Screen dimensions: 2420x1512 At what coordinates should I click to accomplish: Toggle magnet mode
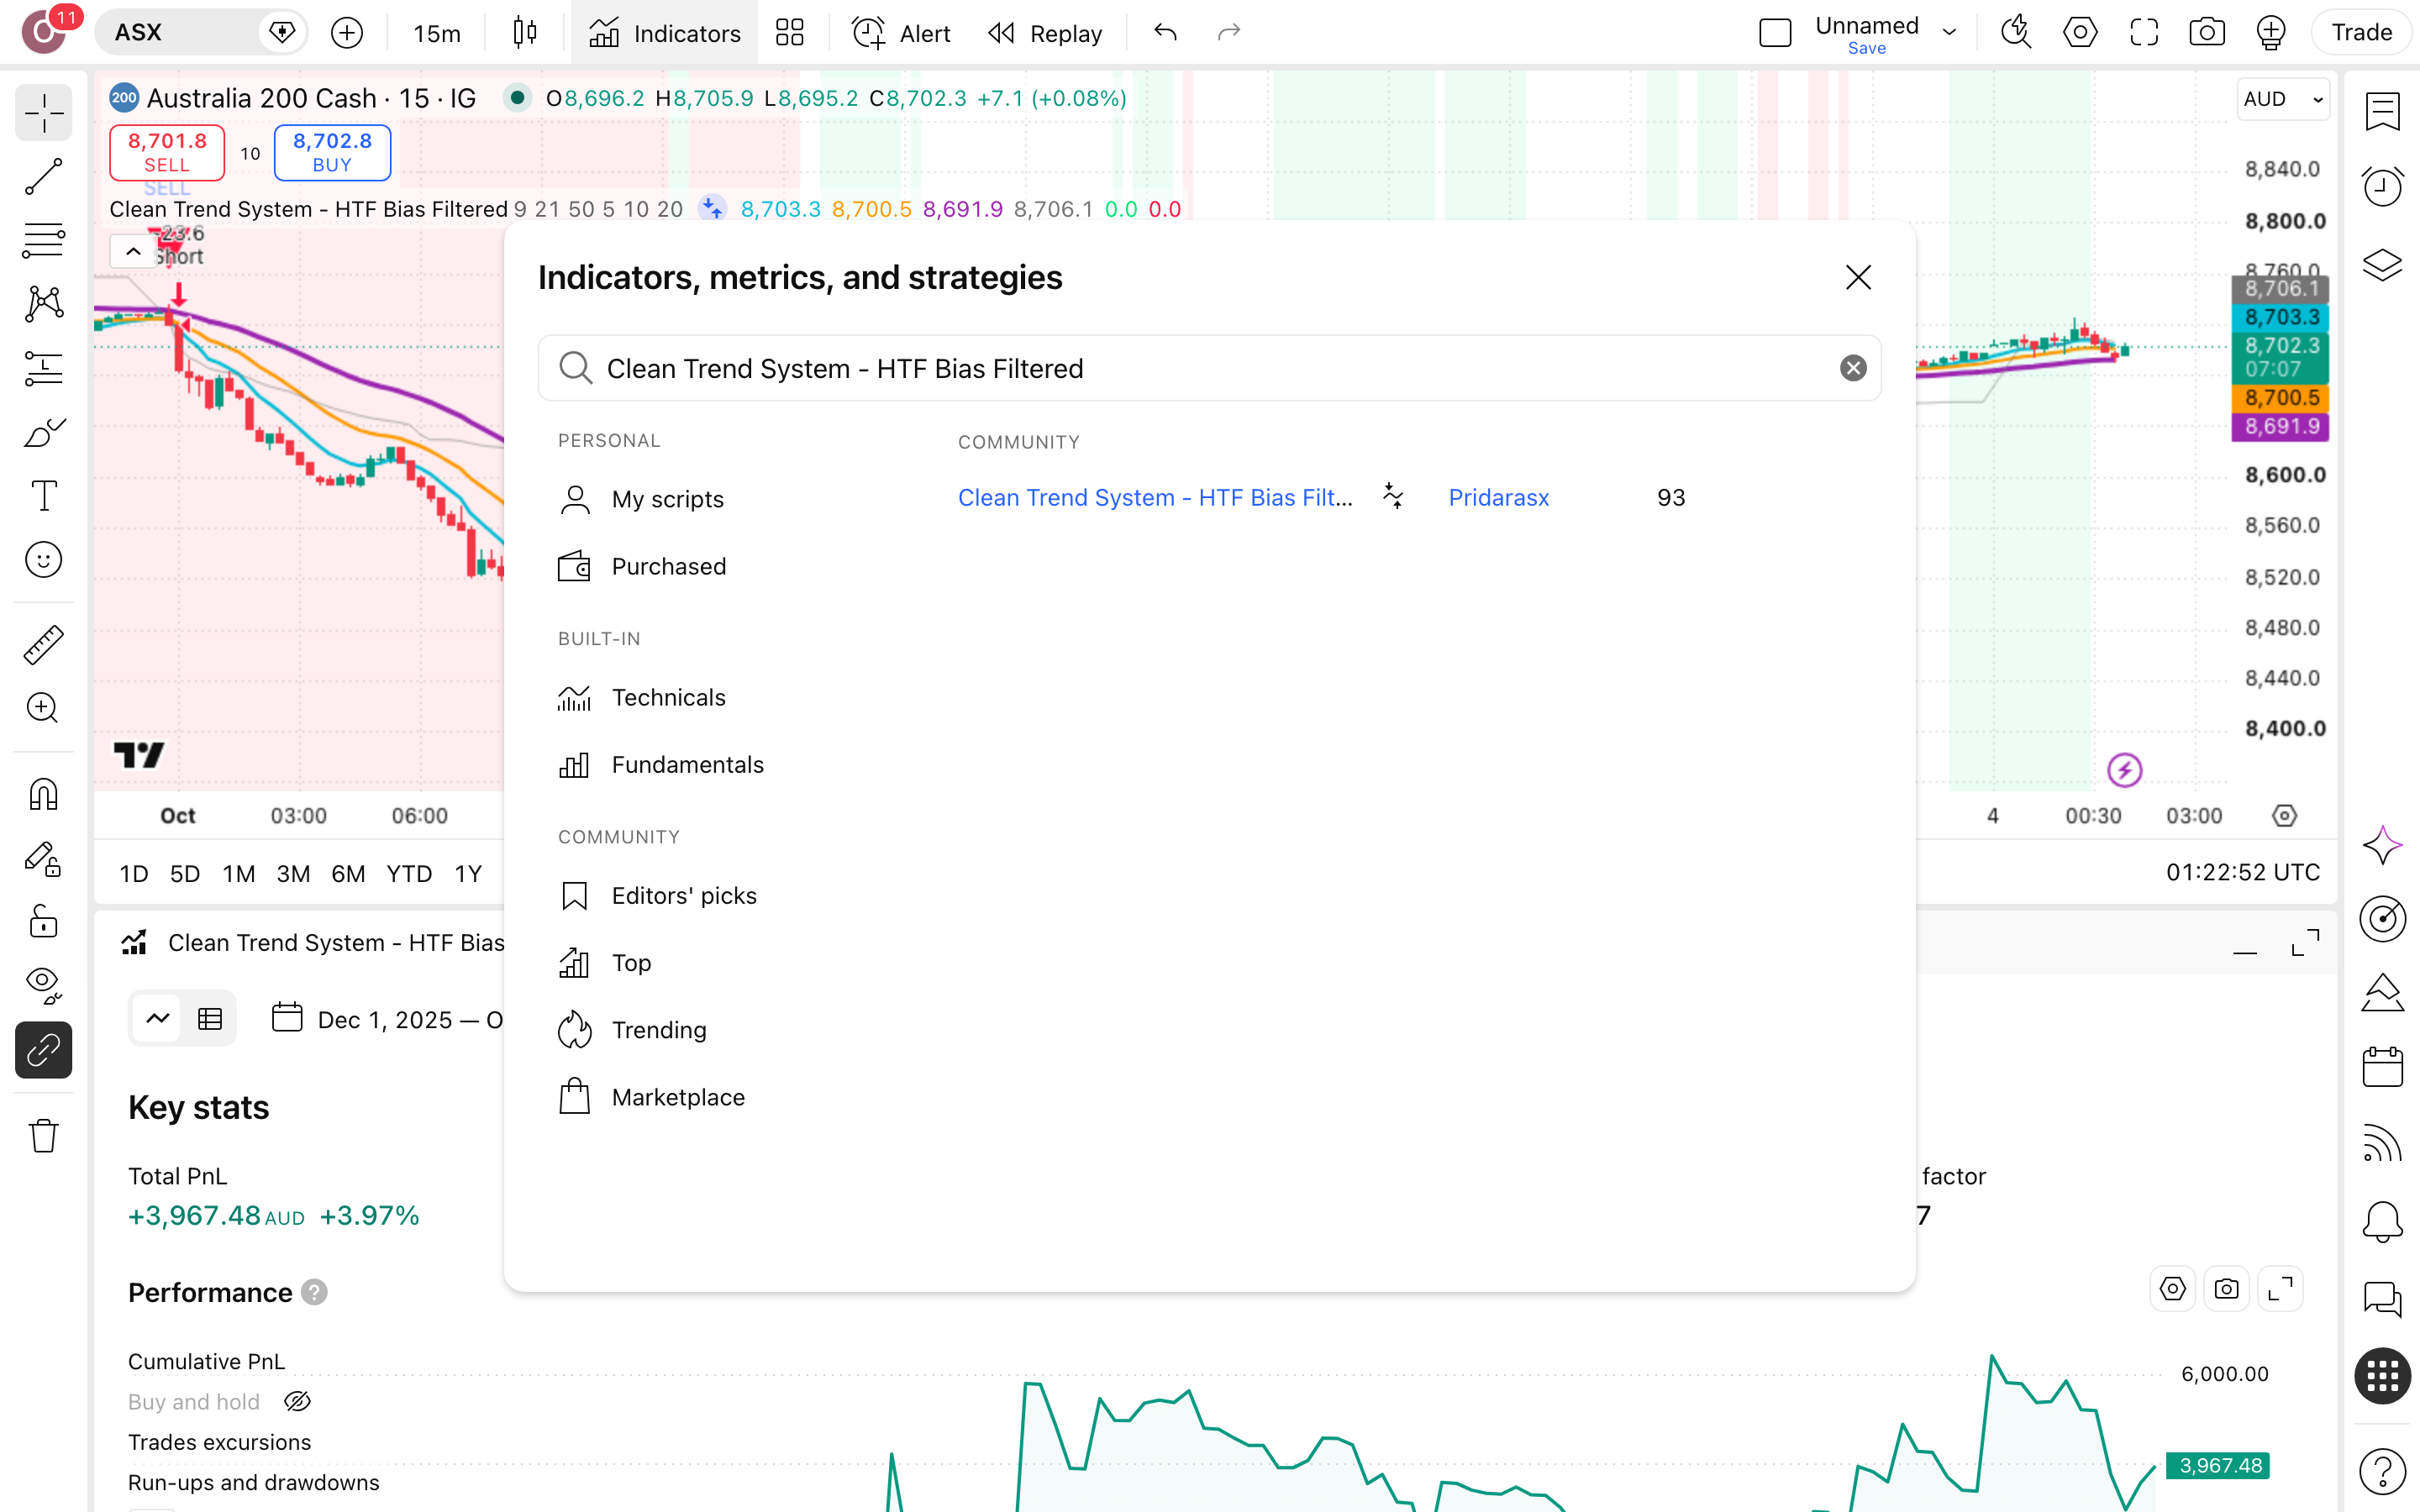click(x=43, y=795)
